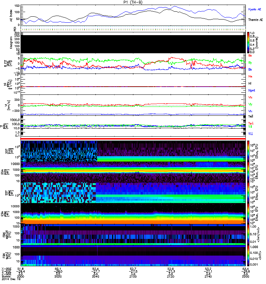Click the "Keogram" axis label
Screen dimensions: 266x284
coord(11,43)
